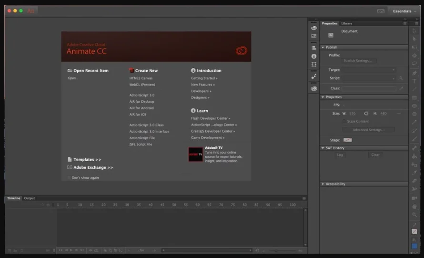Open the Script dropdown
This screenshot has width=424, height=258.
369,78
